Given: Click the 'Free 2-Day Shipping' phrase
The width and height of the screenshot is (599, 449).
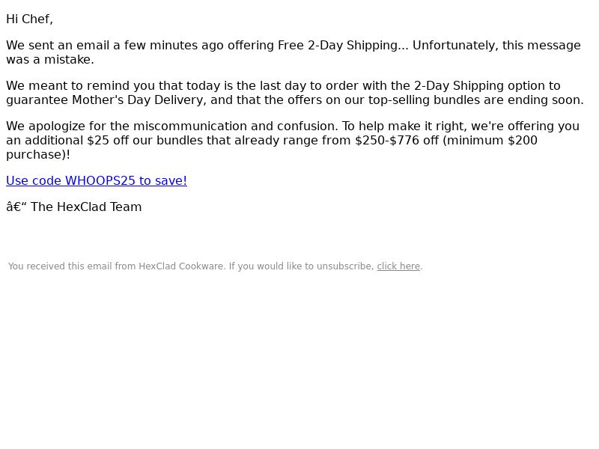Looking at the screenshot, I should (338, 46).
